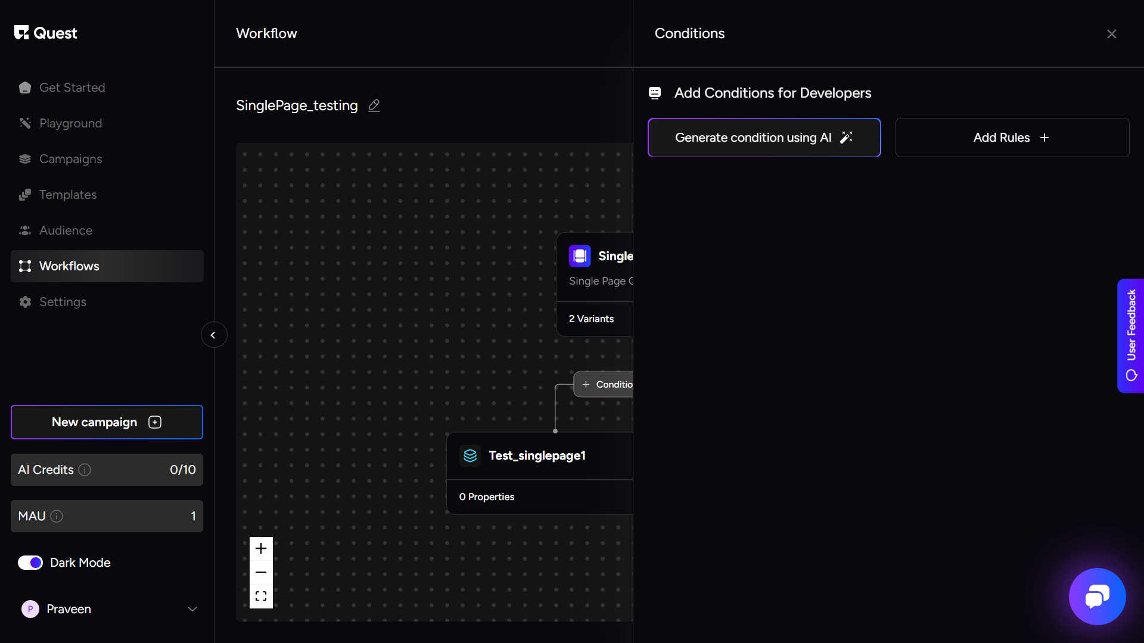Click the MAU info icon

coord(57,516)
